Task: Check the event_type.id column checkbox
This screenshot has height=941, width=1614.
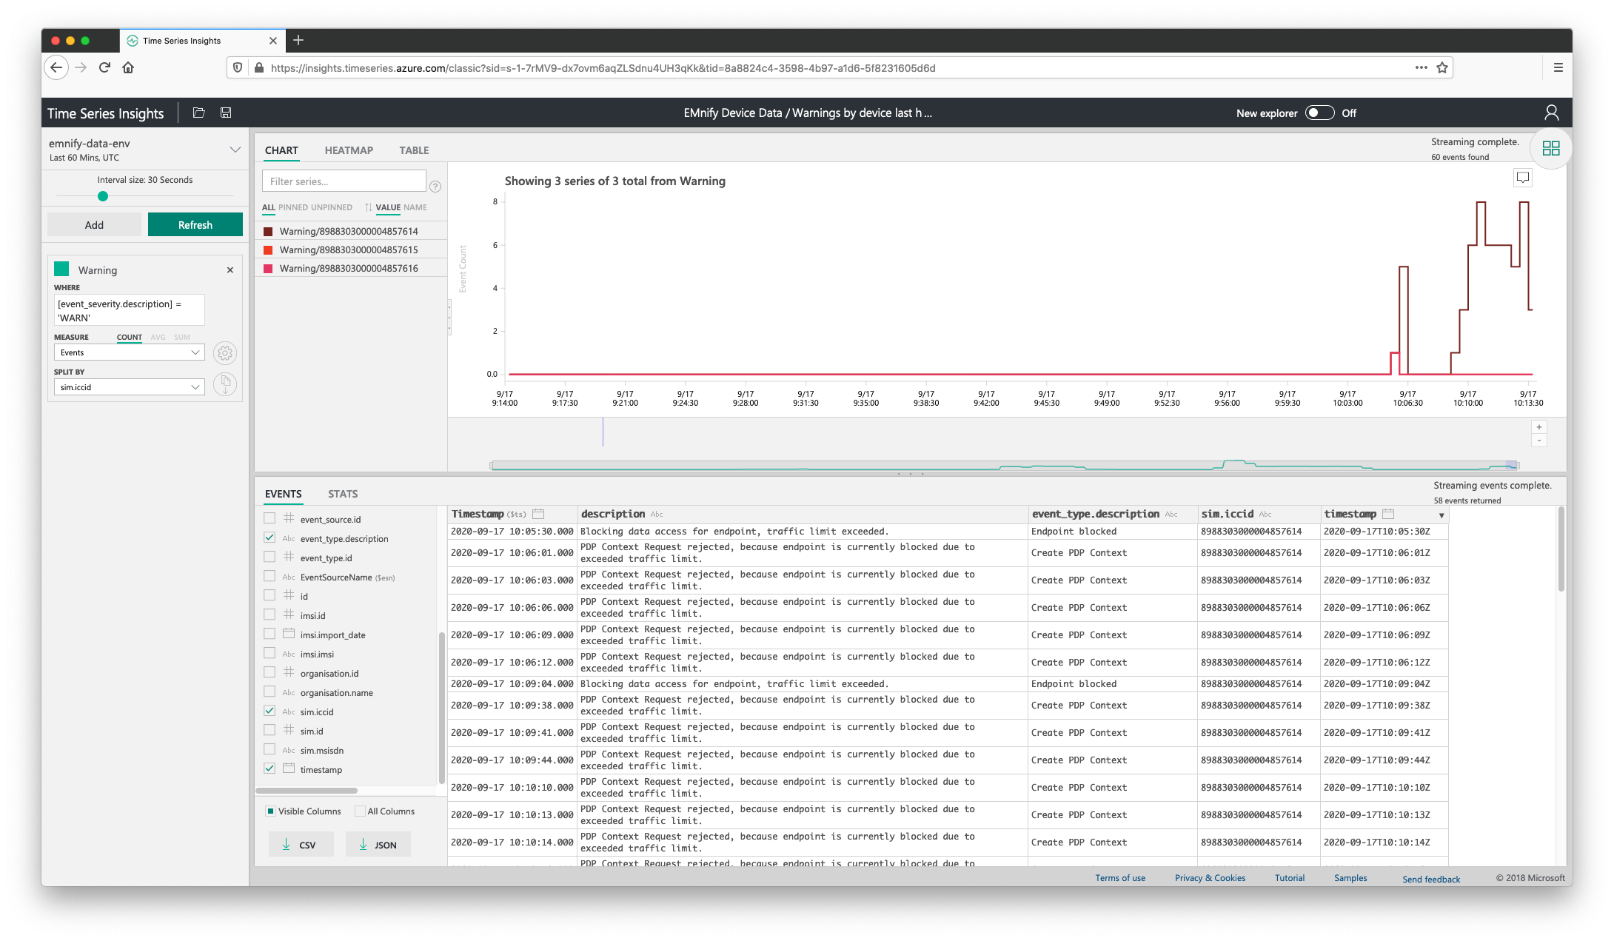Action: tap(269, 557)
